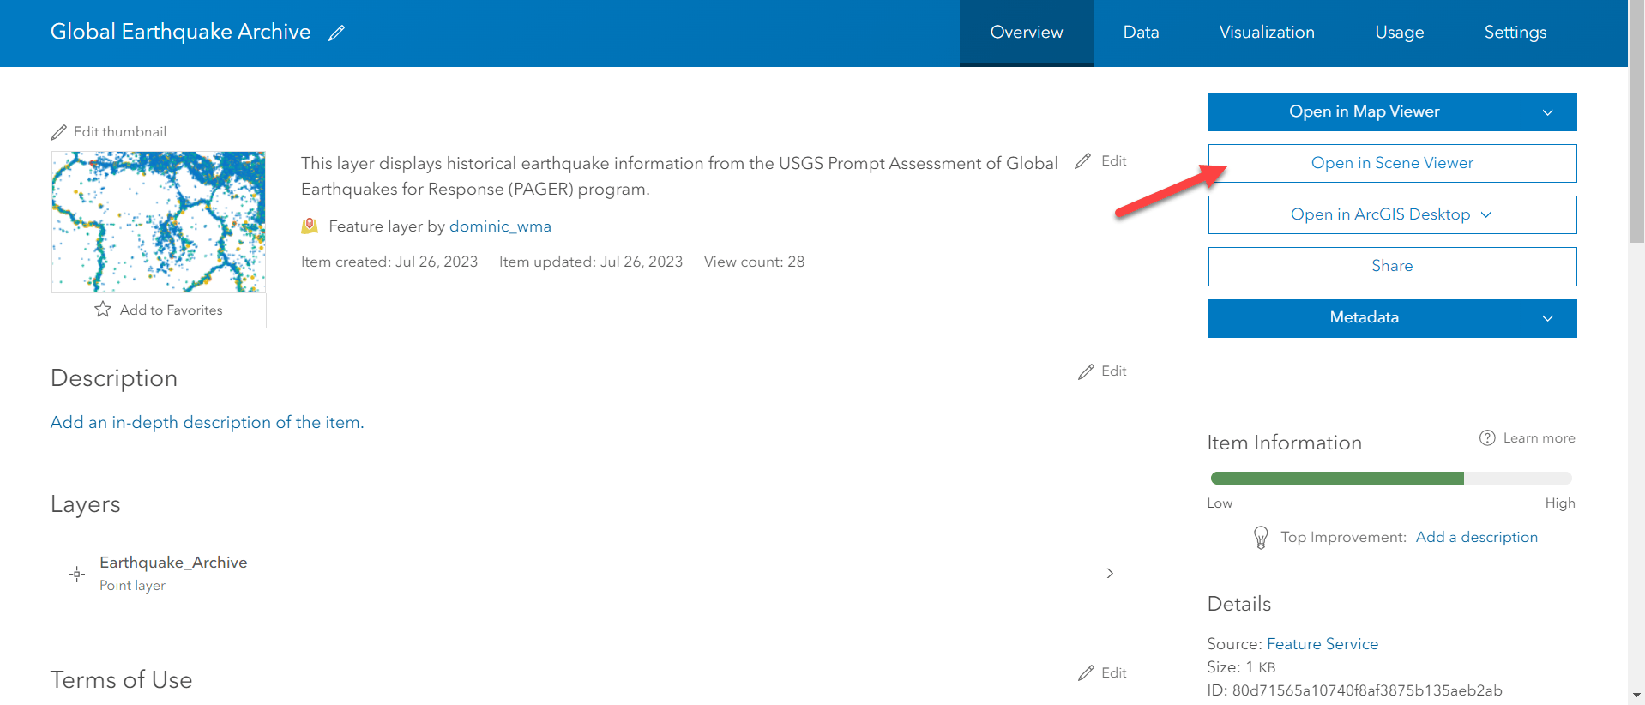Expand the Open in Map Viewer dropdown arrow
This screenshot has width=1645, height=705.
[1548, 112]
